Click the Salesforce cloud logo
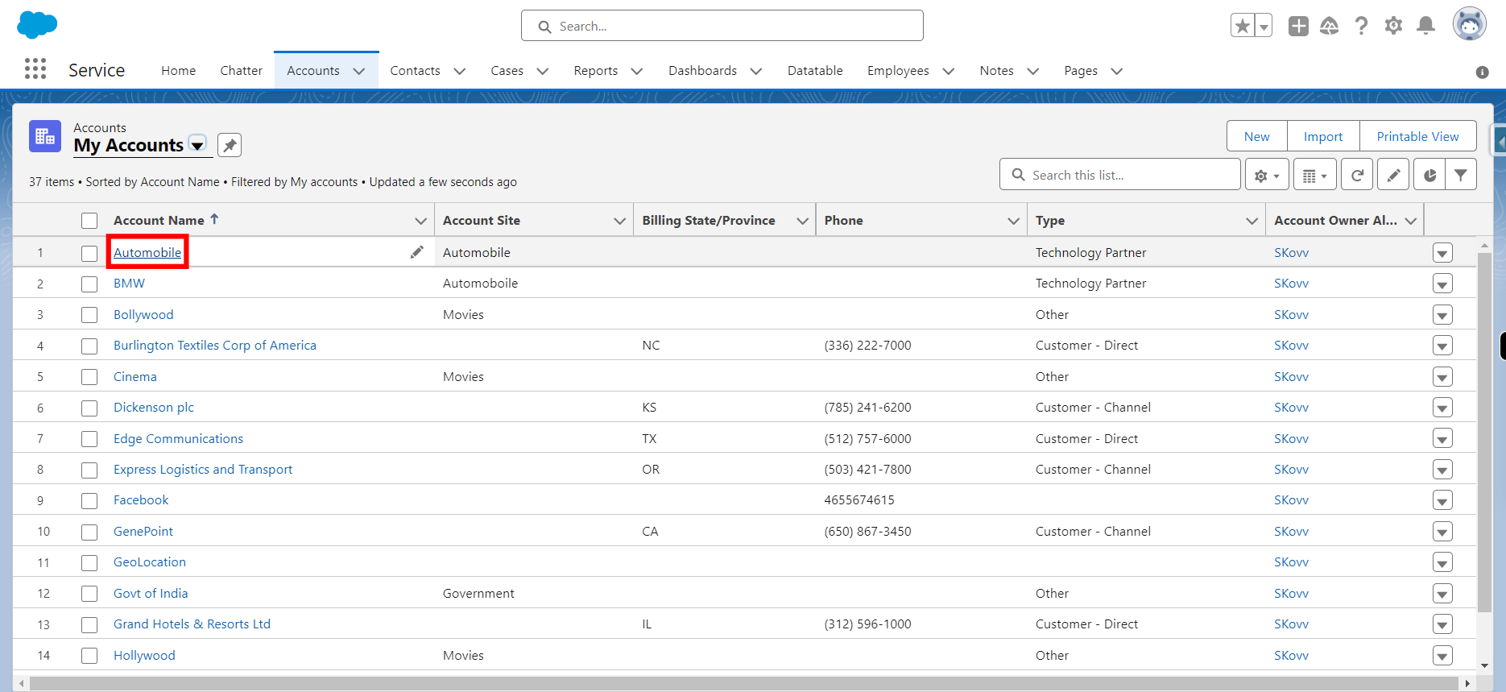 click(x=37, y=24)
